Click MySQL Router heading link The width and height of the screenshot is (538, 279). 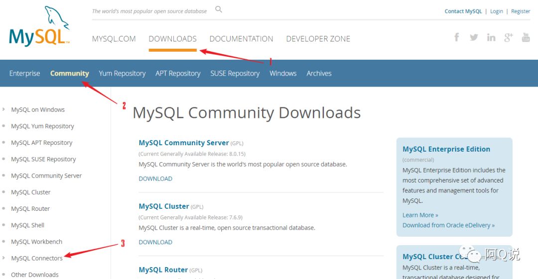point(163,270)
